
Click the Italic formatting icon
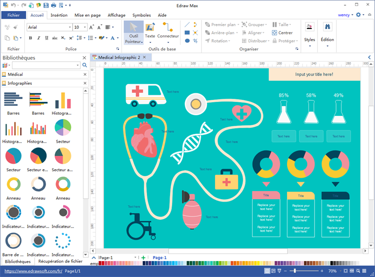coord(38,38)
